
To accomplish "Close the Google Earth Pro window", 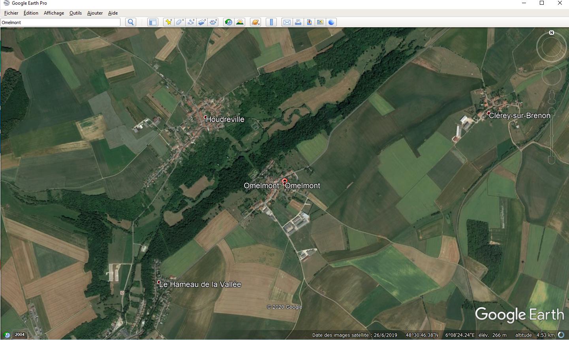I will pos(560,3).
